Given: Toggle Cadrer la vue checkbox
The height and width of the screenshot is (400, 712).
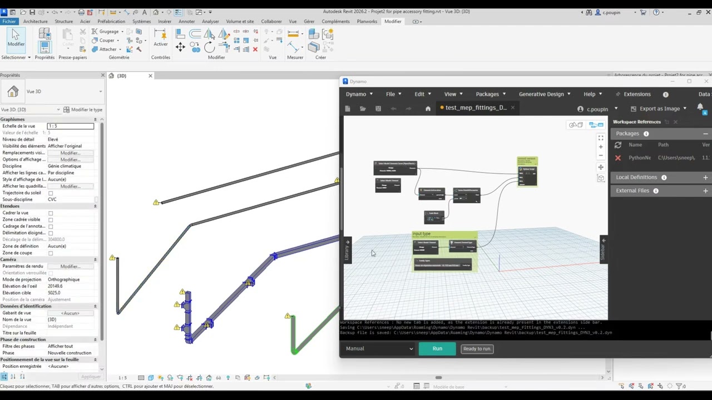Looking at the screenshot, I should pos(51,213).
